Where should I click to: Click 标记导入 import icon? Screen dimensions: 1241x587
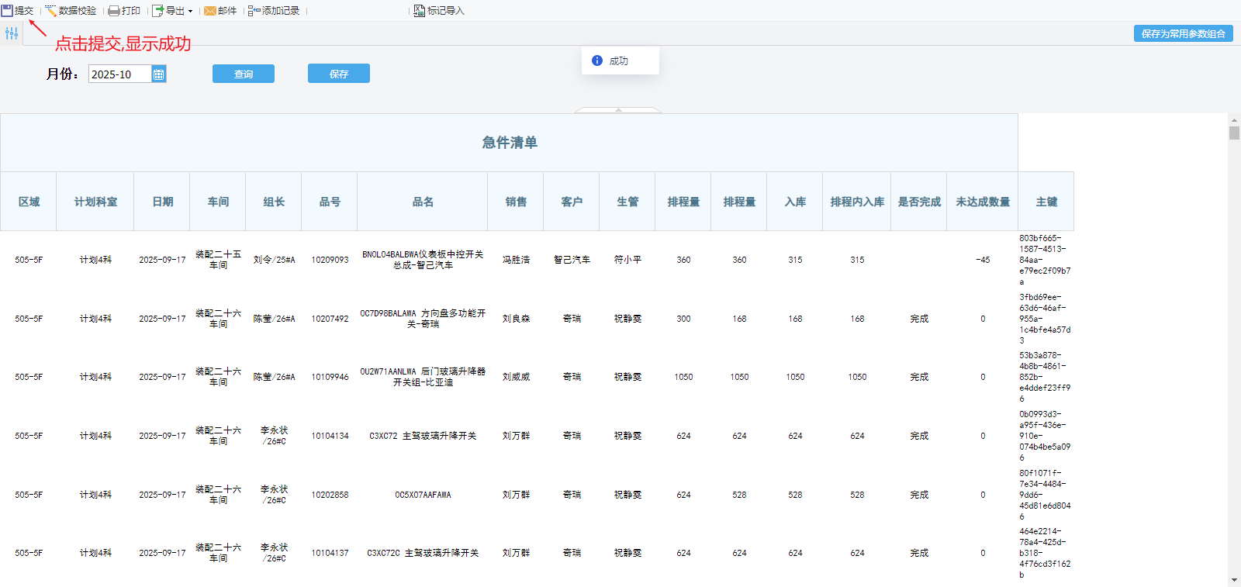click(x=420, y=11)
